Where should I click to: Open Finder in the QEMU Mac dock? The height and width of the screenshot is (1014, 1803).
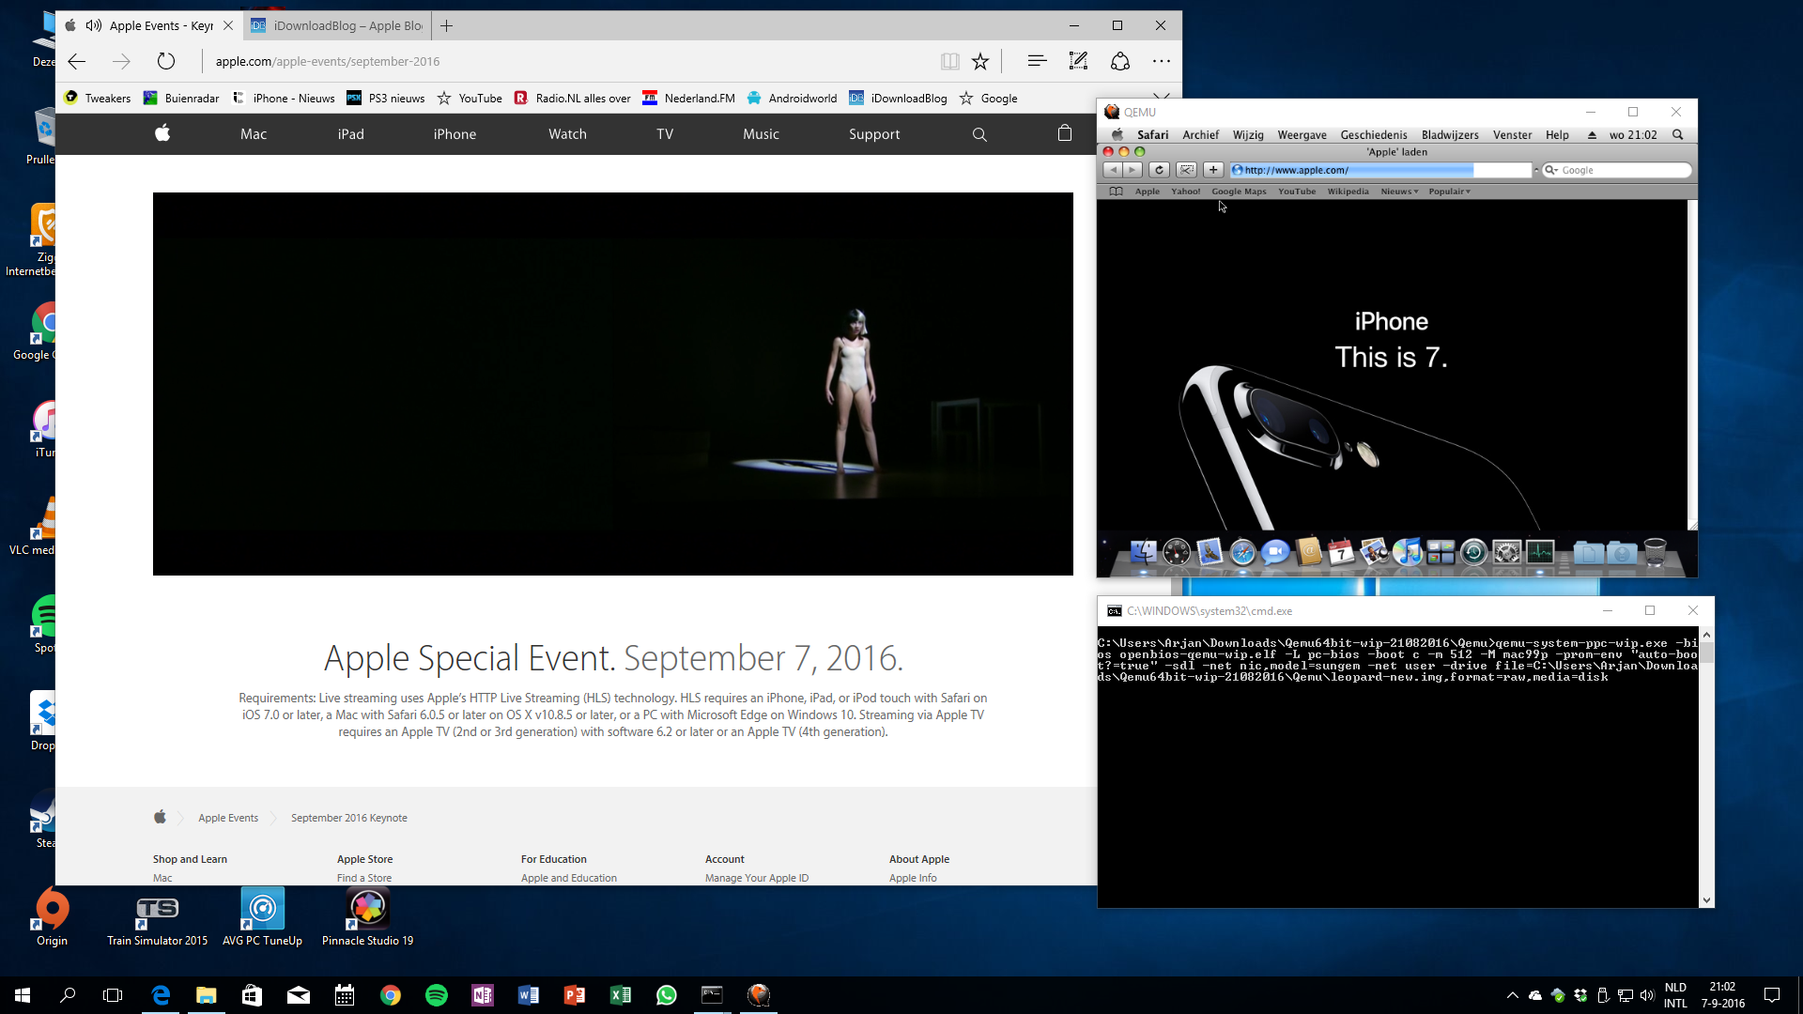point(1143,552)
